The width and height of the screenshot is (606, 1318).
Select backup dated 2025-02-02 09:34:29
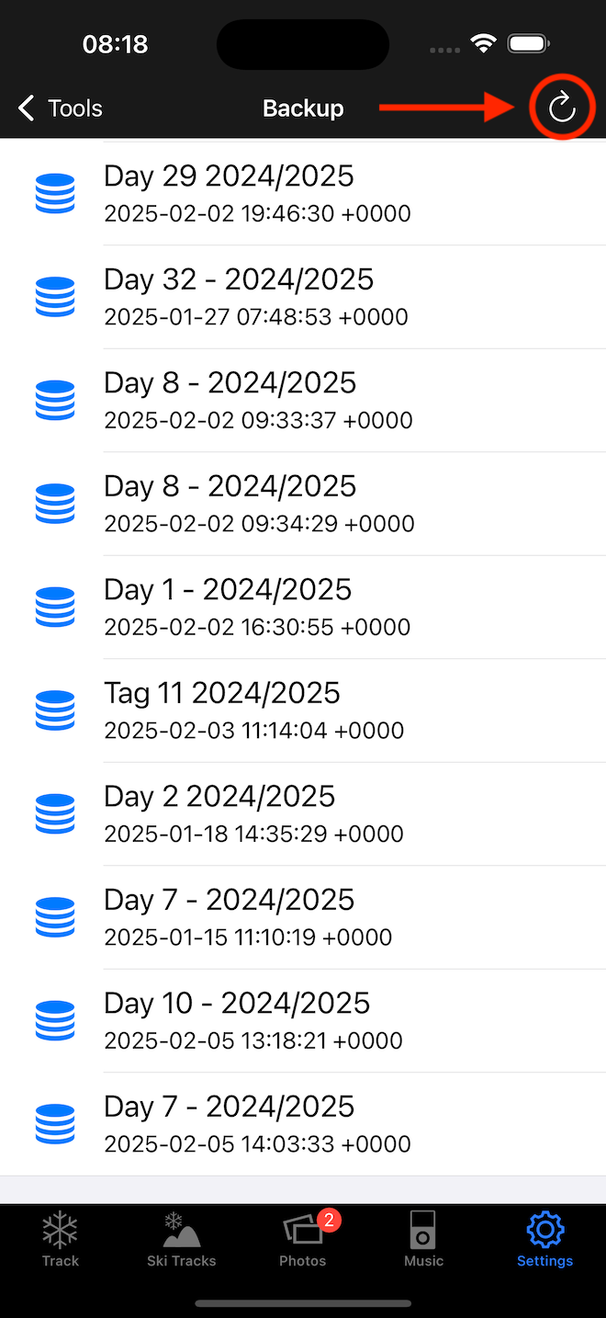click(x=259, y=504)
